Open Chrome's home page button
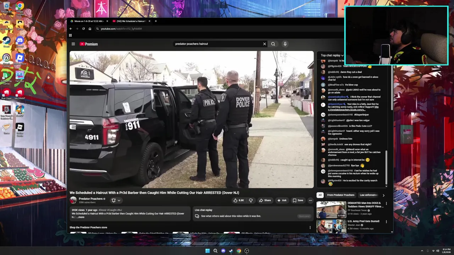The width and height of the screenshot is (454, 255). click(x=90, y=29)
